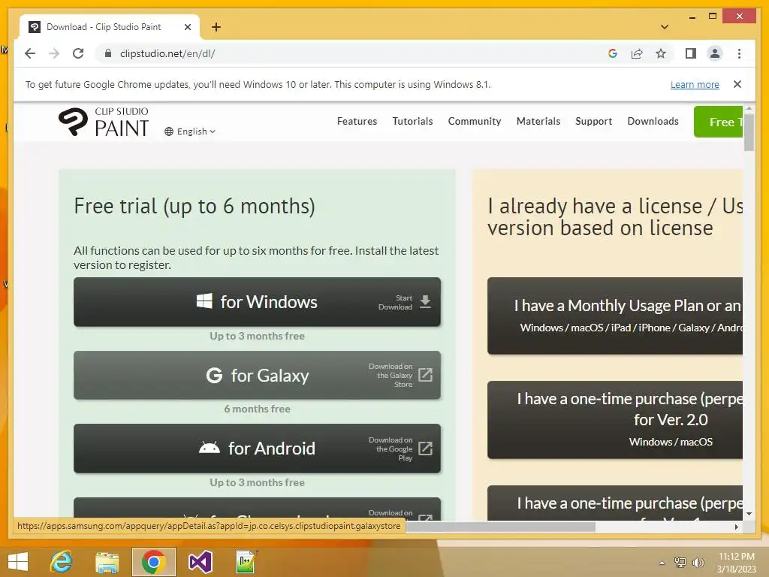Select one-time purchase for Ver. 2.0
Viewport: 769px width, 577px height.
point(615,420)
